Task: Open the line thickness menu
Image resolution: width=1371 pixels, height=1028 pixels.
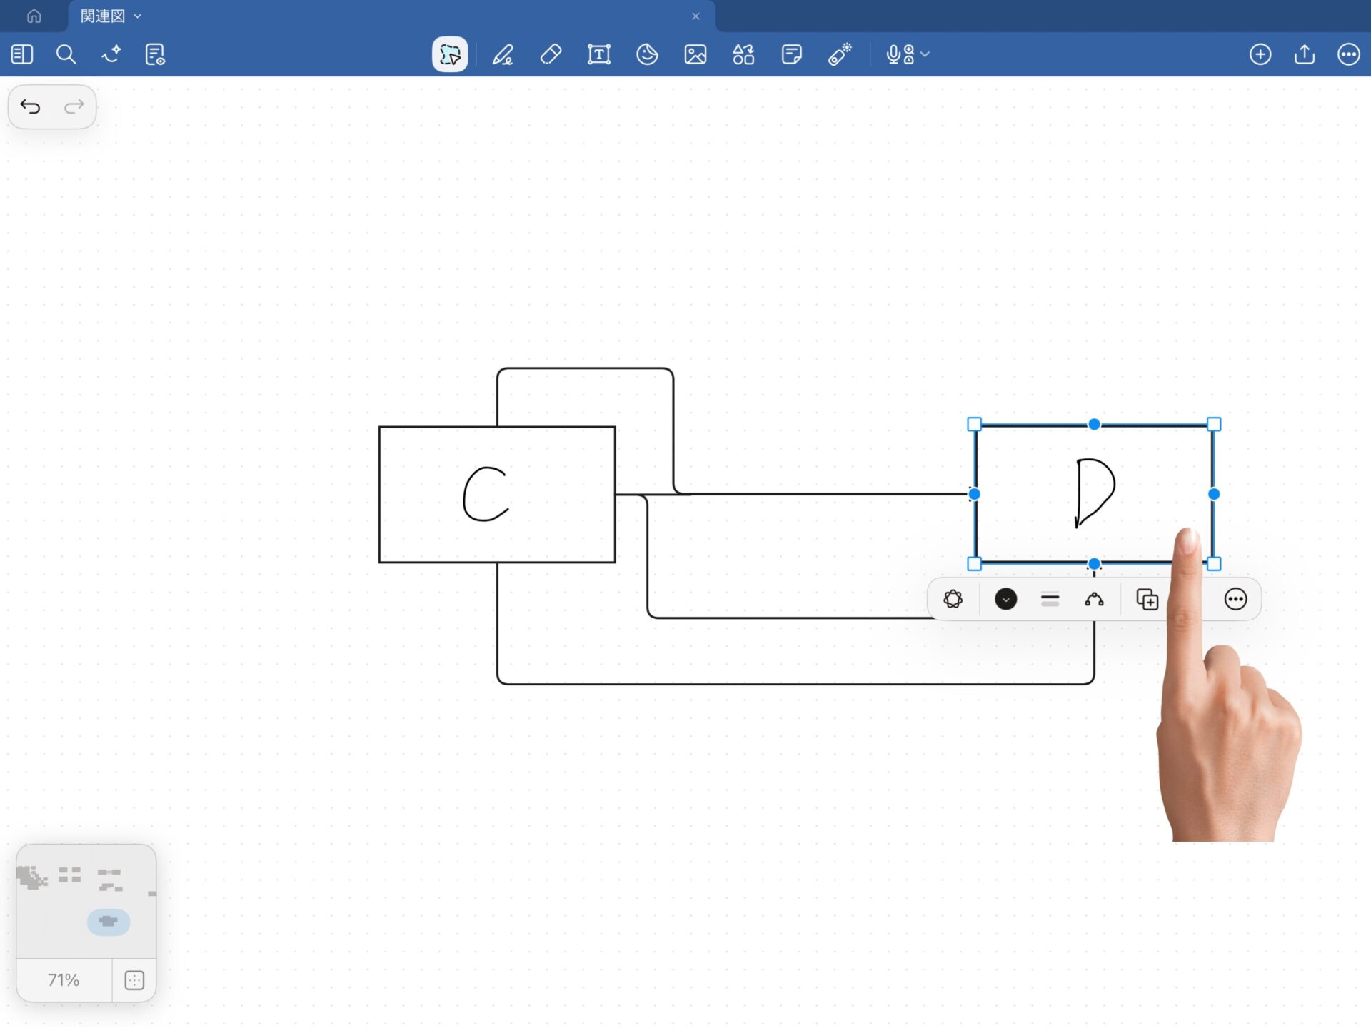Action: (x=1050, y=599)
